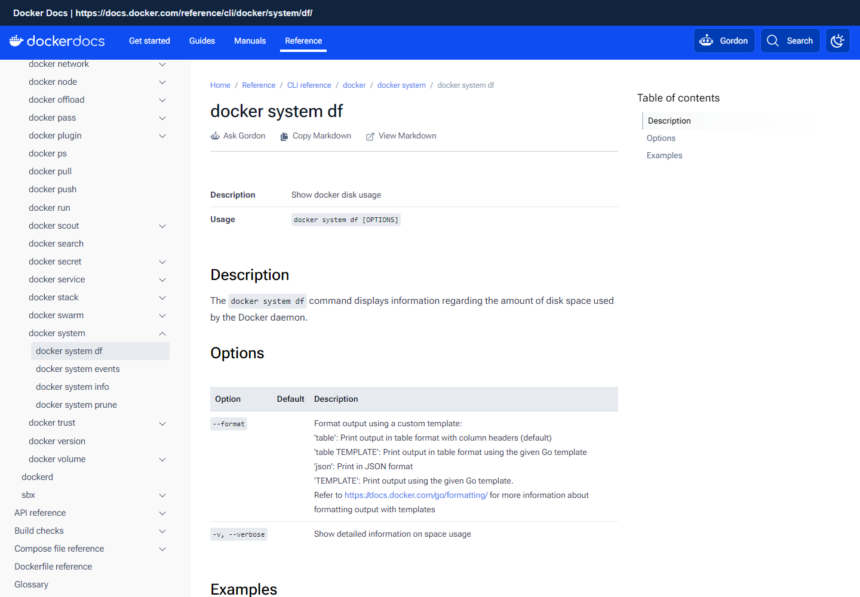Screen dimensions: 860x597
Task: Jump to Examples in table of contents
Action: [x=664, y=155]
